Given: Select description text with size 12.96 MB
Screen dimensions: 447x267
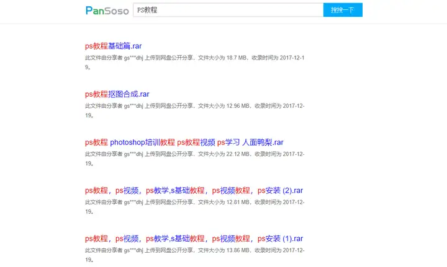Looking at the screenshot, I should pyautogui.click(x=195, y=110).
